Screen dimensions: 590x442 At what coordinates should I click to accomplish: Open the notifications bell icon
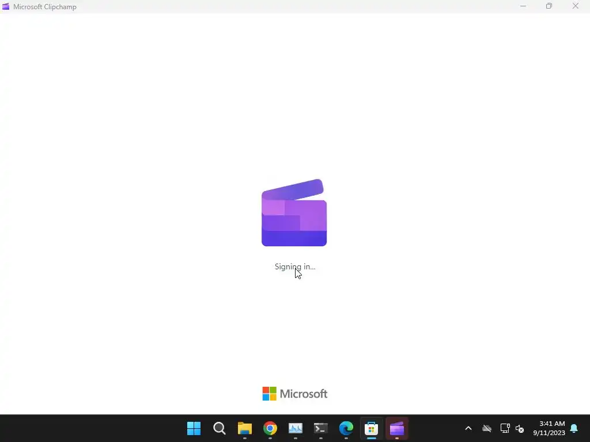coord(574,428)
